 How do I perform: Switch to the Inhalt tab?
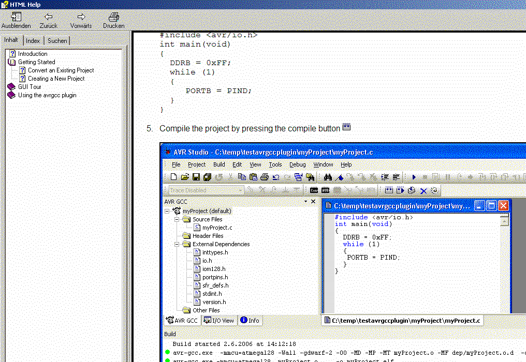pyautogui.click(x=11, y=40)
